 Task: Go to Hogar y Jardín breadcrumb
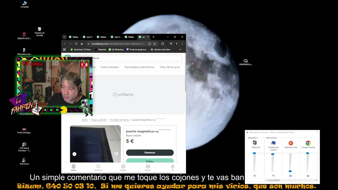point(99,120)
